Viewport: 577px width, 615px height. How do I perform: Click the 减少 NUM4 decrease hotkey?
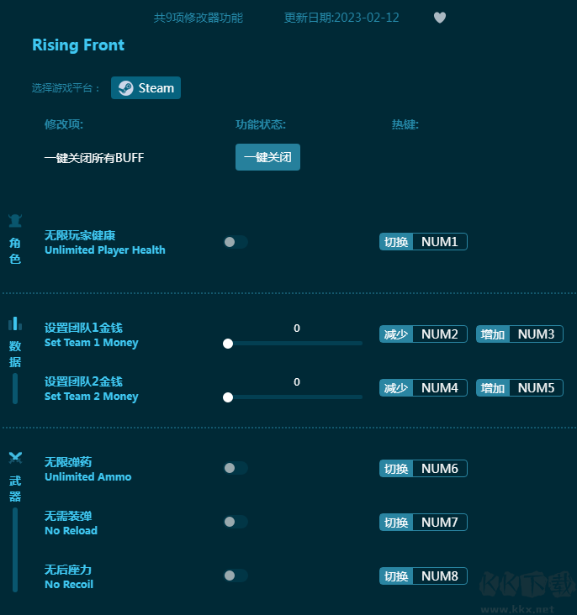click(x=423, y=388)
